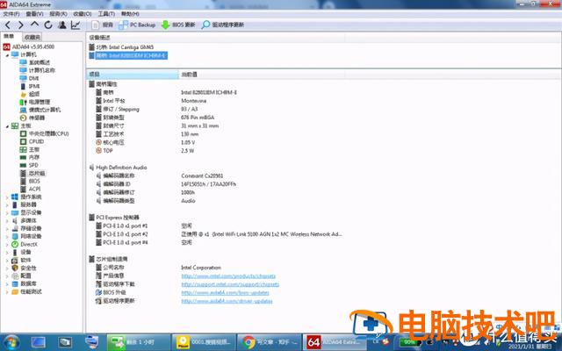Launch PC Backup from the toolbar
The width and height of the screenshot is (562, 351).
coord(137,25)
